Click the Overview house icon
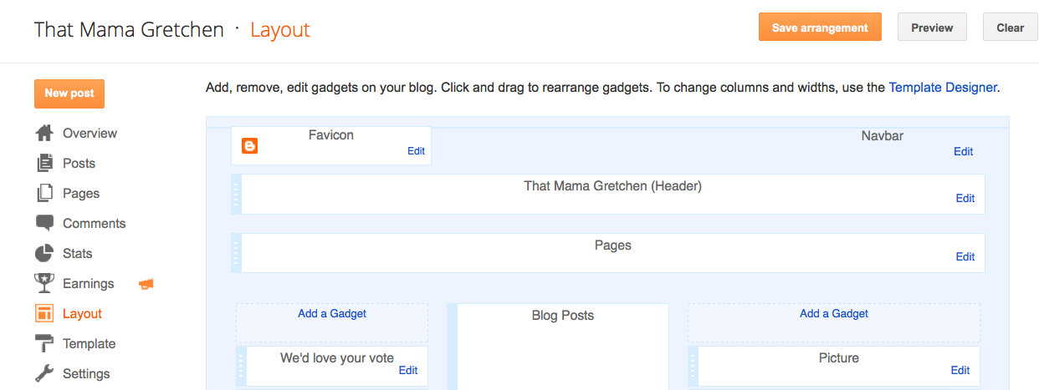Viewport: 1039px width, 390px height. 44,134
